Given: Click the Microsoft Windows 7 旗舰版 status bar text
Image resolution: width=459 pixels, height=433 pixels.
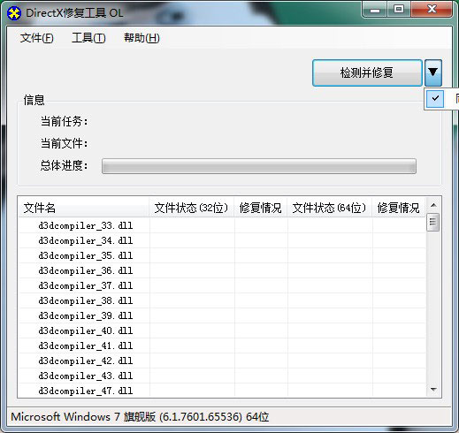Looking at the screenshot, I should click(140, 417).
